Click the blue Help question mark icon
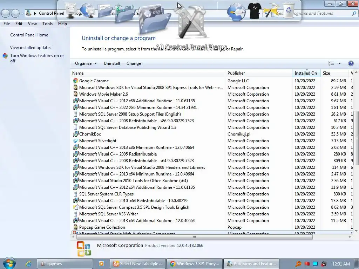The width and height of the screenshot is (359, 269). coord(351,63)
